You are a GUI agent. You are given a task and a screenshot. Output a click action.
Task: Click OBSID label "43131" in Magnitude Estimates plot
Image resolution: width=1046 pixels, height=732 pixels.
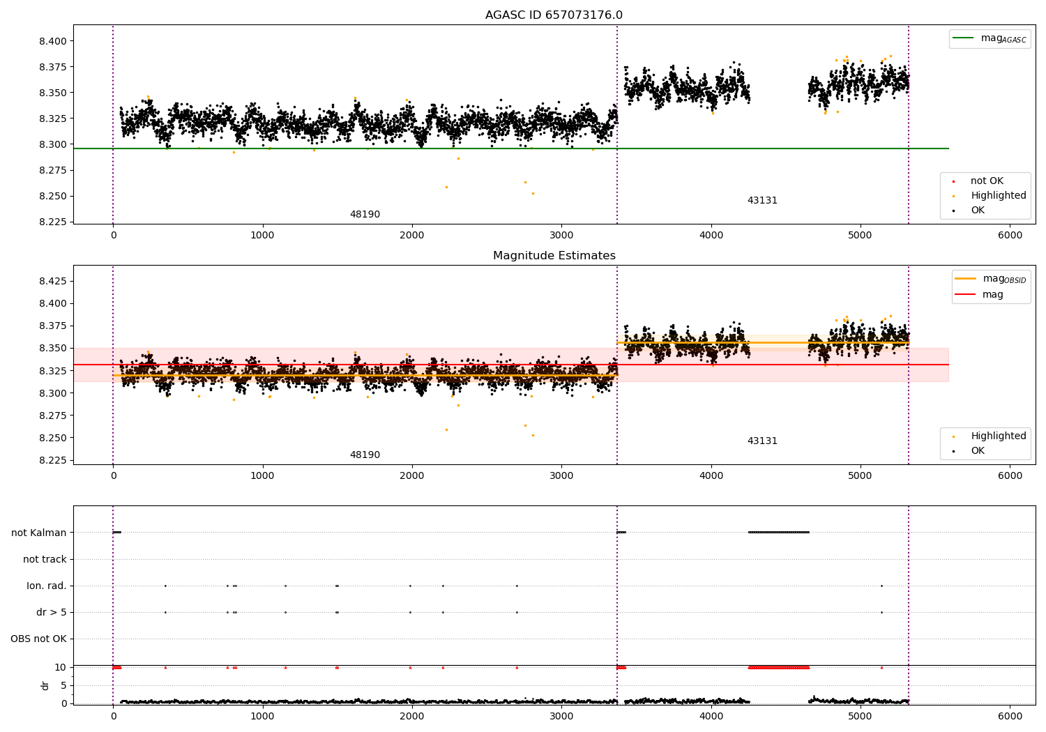762,441
